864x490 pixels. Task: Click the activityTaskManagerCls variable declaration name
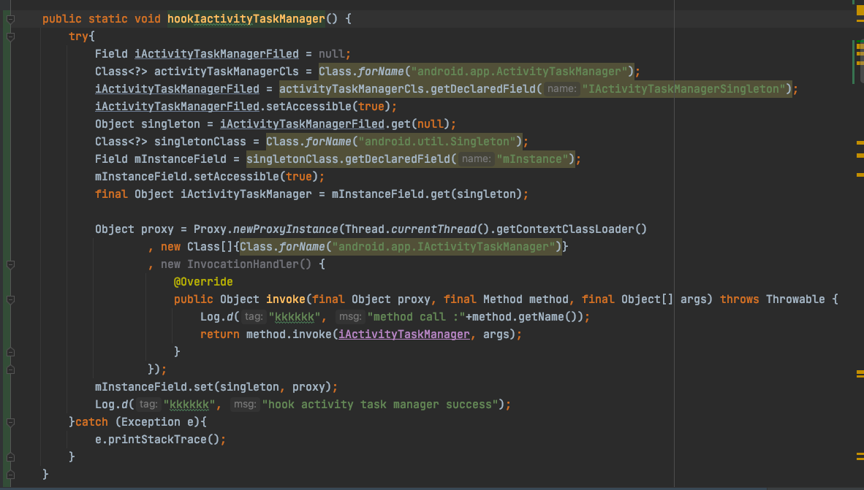coord(227,72)
